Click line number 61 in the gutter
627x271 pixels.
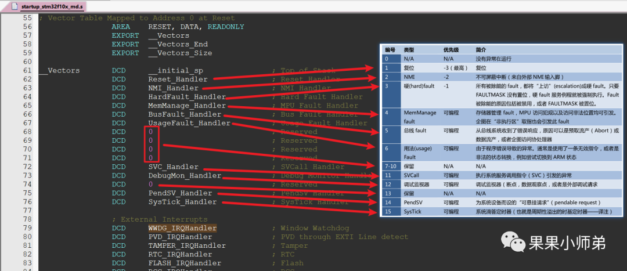coord(27,71)
